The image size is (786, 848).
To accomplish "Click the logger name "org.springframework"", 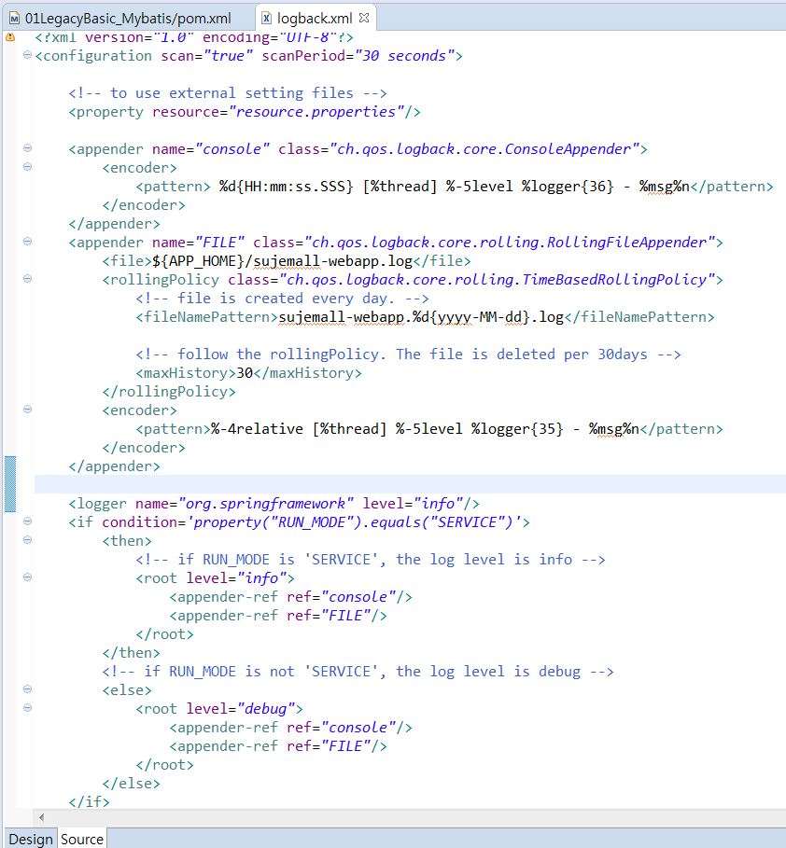I will 266,504.
